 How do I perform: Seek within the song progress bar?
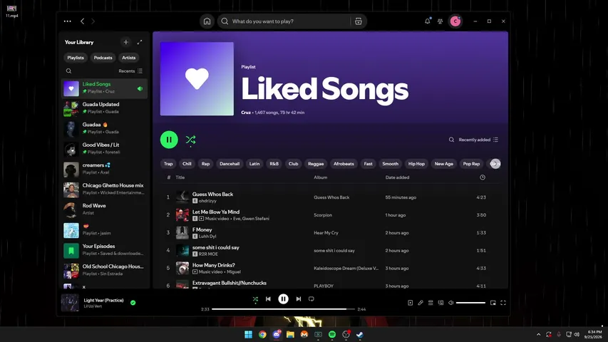tap(283, 309)
